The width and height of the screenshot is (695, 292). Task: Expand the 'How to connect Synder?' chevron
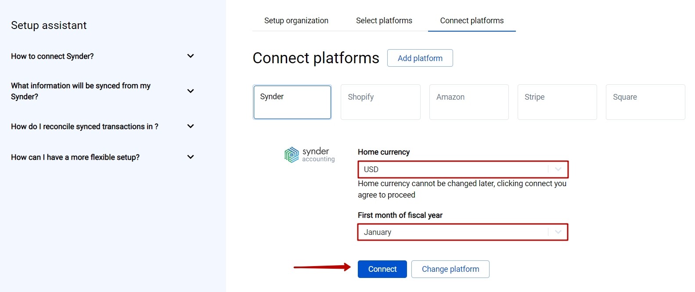coord(191,56)
